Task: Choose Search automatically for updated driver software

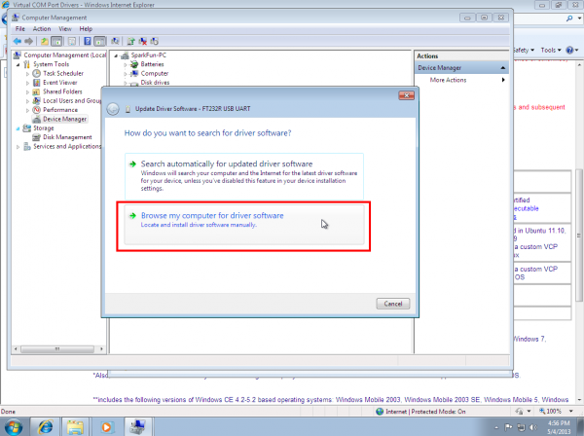Action: [x=227, y=163]
